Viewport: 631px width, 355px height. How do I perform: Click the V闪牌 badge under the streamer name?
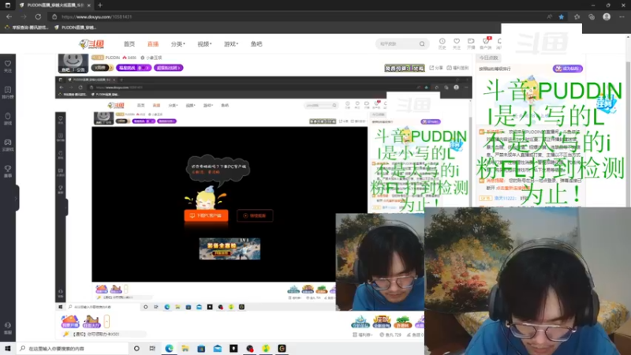coord(102,68)
